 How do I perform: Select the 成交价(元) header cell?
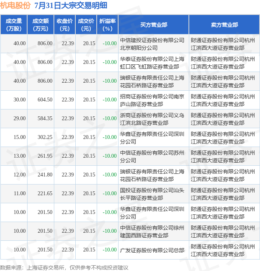coord(86,24)
